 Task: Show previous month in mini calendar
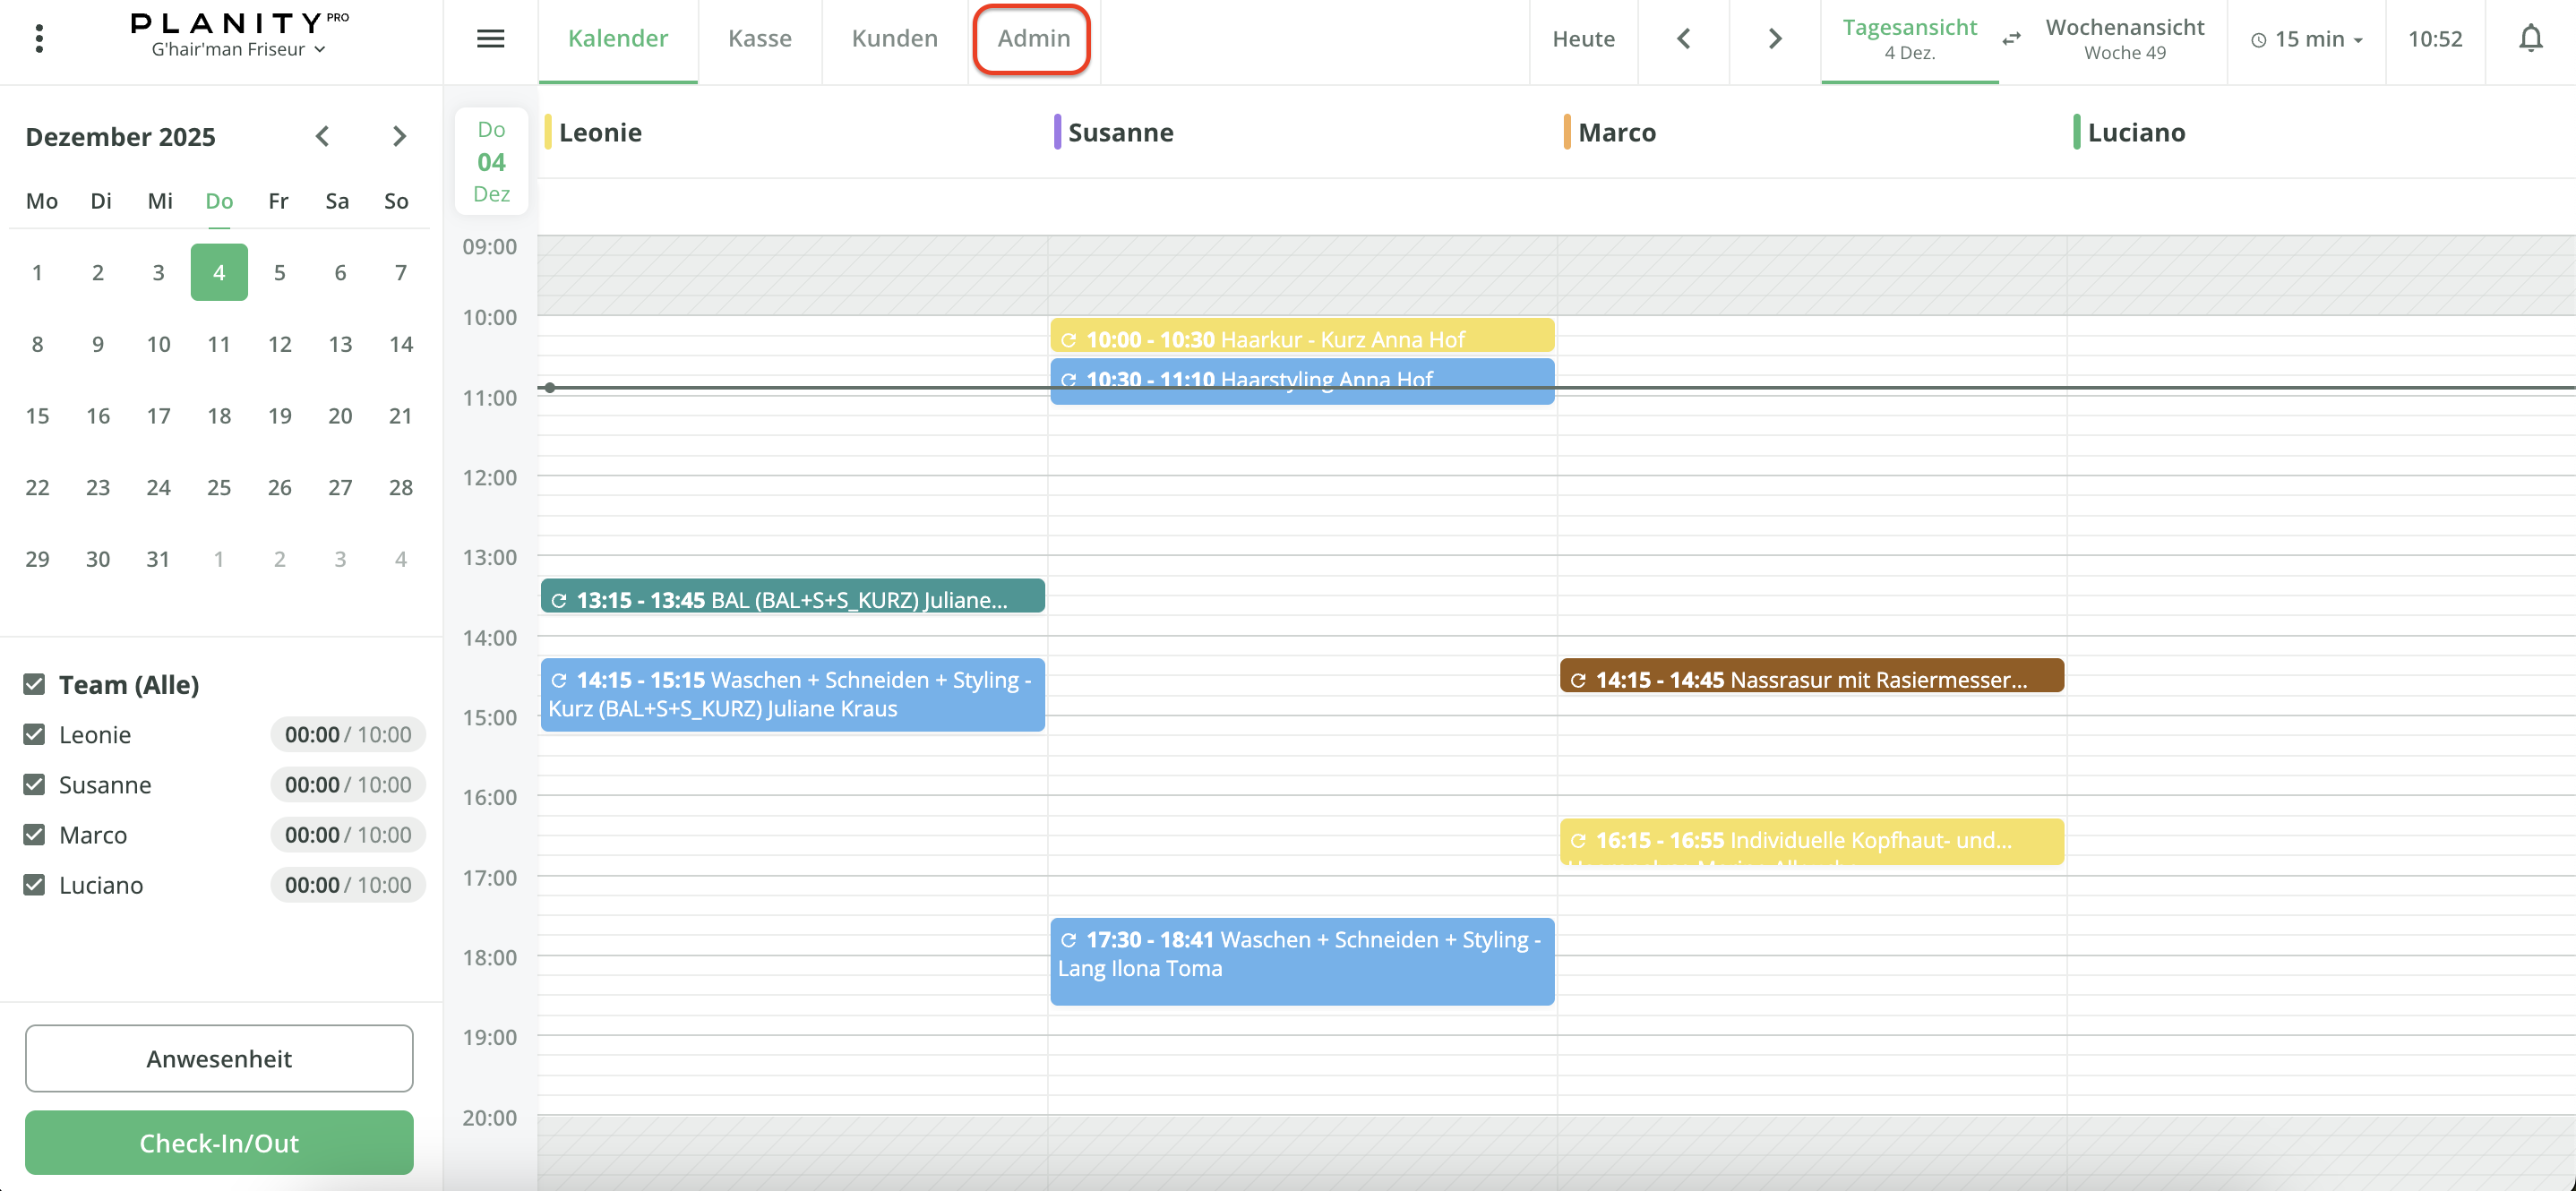322,136
